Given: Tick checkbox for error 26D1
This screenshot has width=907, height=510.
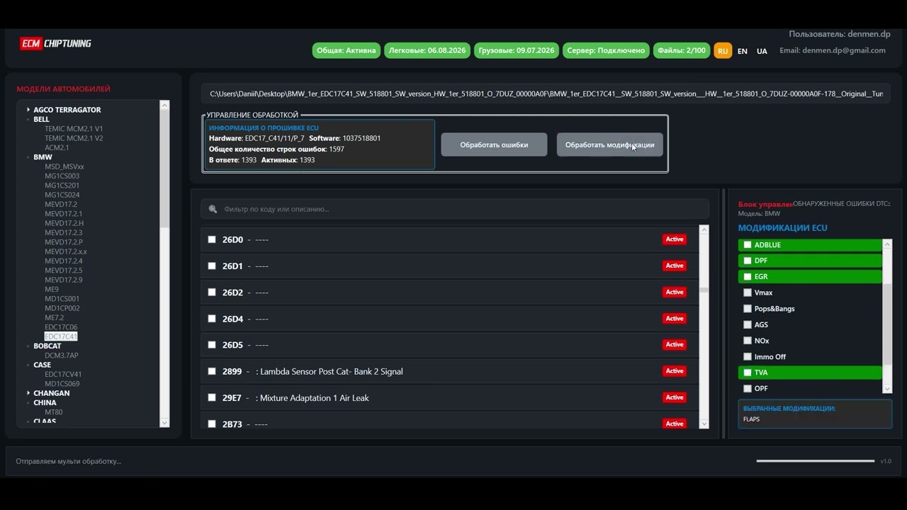Looking at the screenshot, I should point(212,266).
